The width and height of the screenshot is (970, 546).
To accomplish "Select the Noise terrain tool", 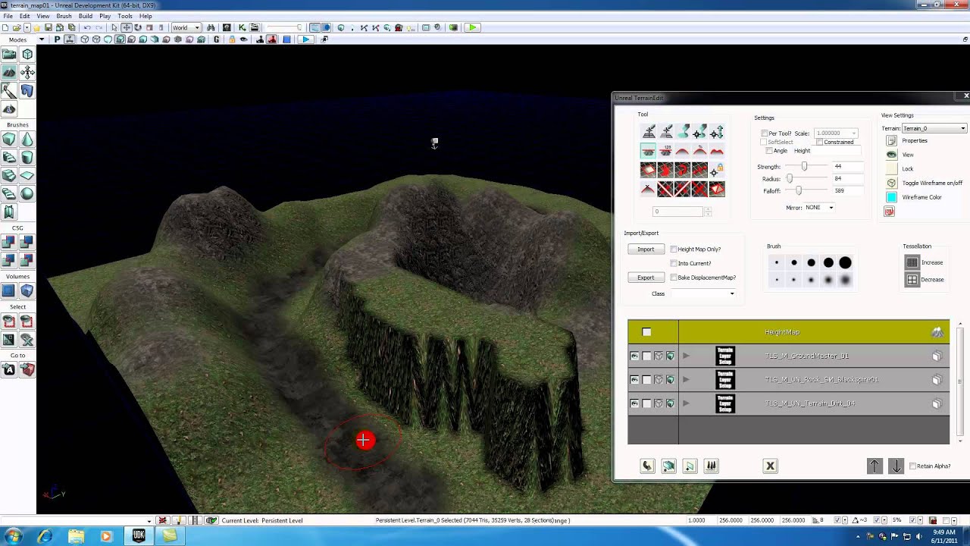I will [716, 150].
